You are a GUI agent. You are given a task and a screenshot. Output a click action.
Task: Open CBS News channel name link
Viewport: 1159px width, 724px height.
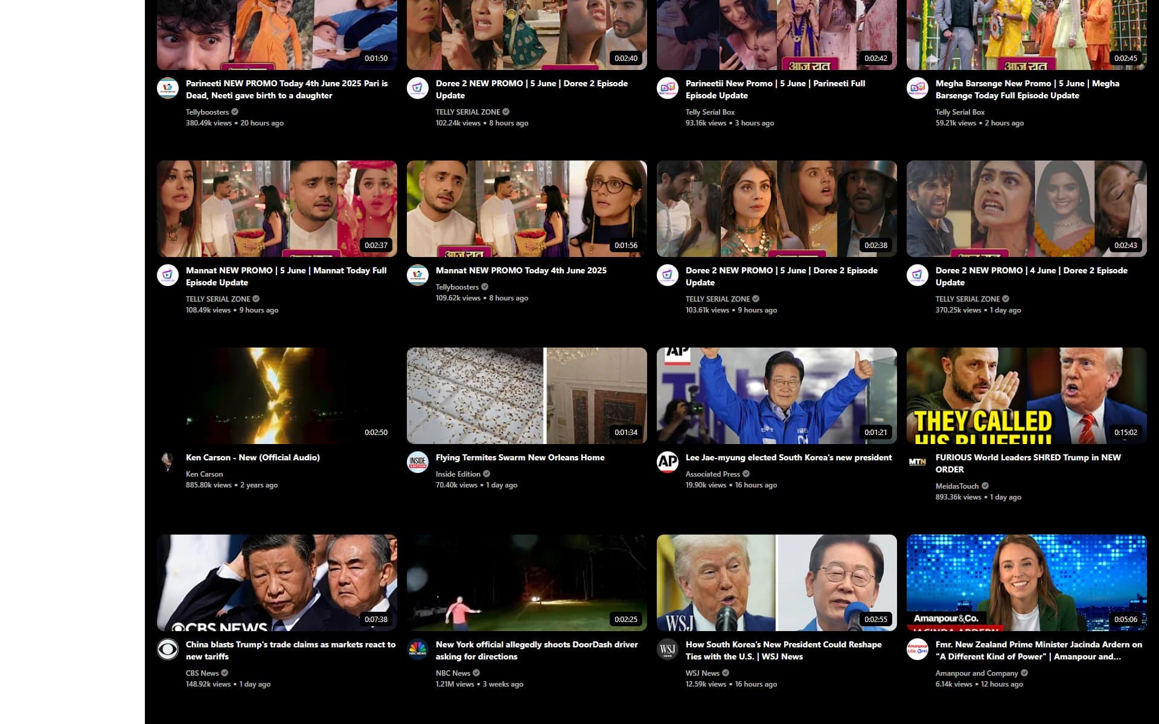pos(202,673)
